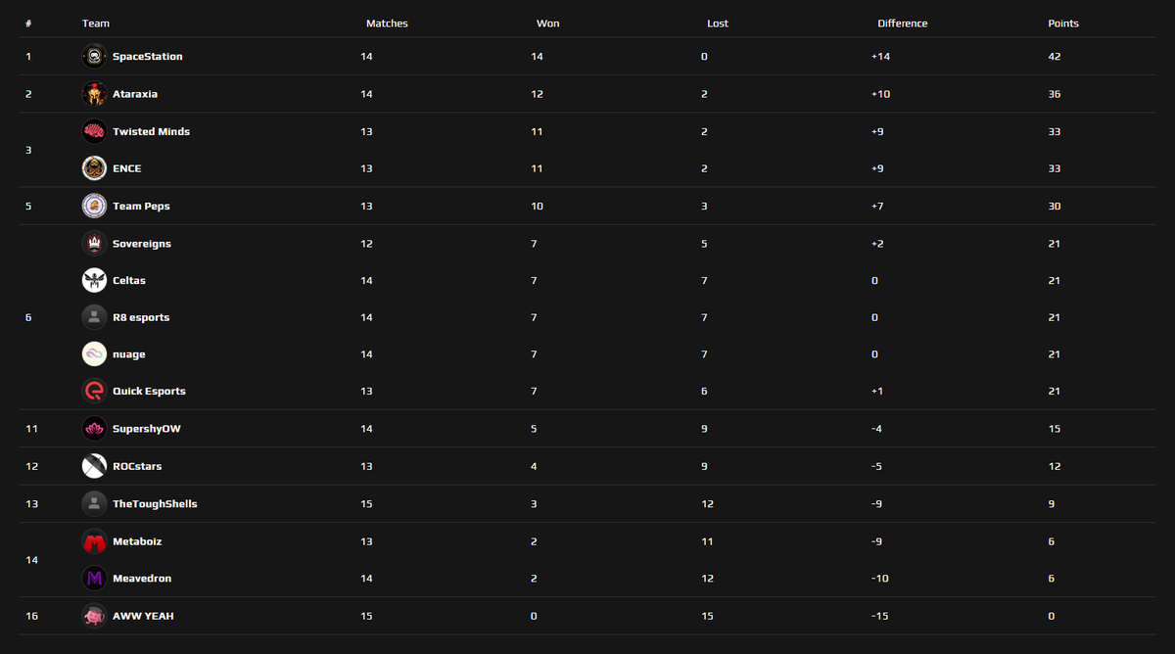Click ROCstars' -5 difference value

pos(876,466)
